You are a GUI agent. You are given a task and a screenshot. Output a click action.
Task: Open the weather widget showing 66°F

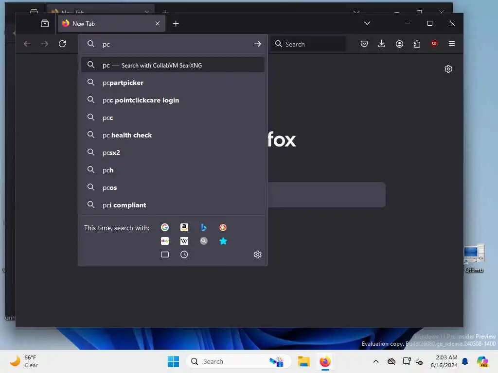point(24,361)
